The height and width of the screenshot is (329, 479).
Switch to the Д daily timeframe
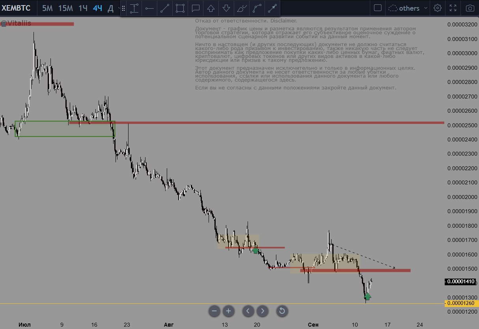click(111, 8)
